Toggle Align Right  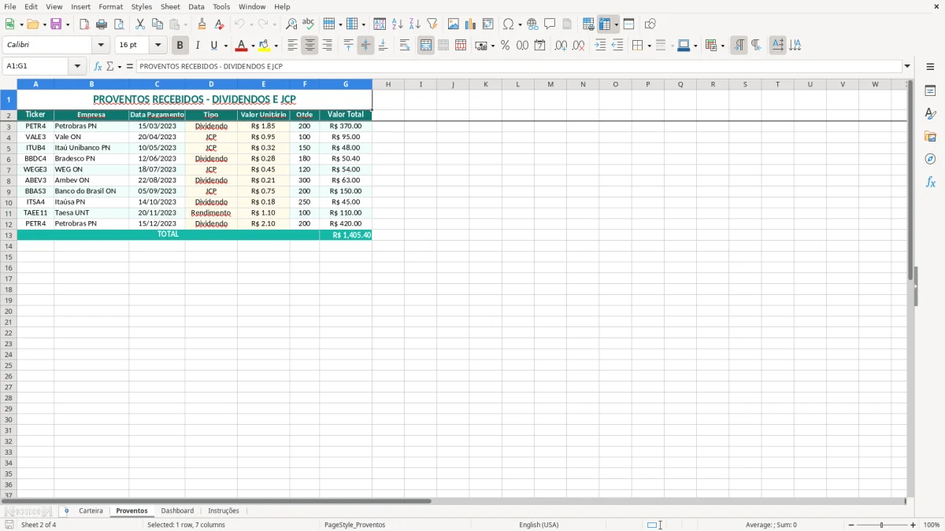coord(327,46)
